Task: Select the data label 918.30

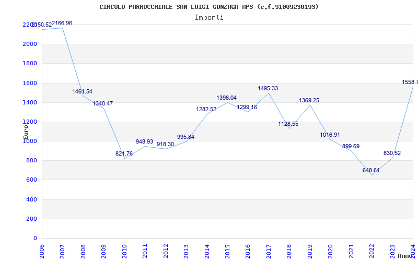Action: pyautogui.click(x=165, y=145)
